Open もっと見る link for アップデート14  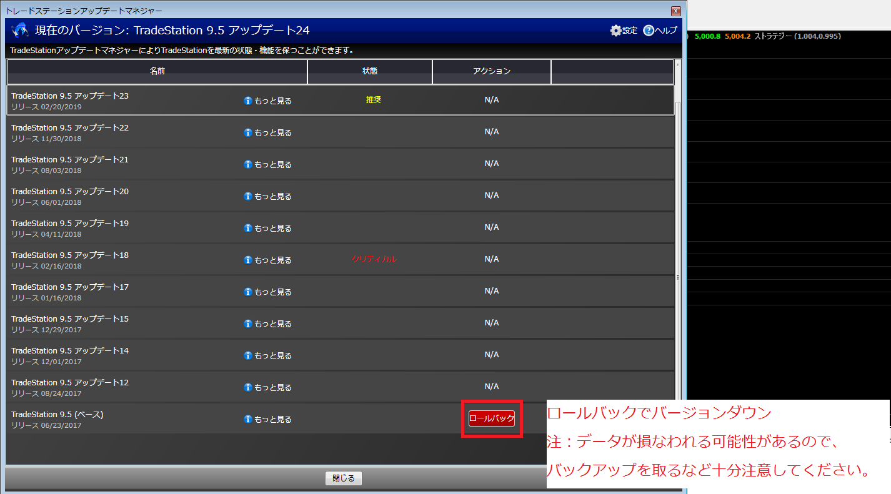(x=273, y=355)
